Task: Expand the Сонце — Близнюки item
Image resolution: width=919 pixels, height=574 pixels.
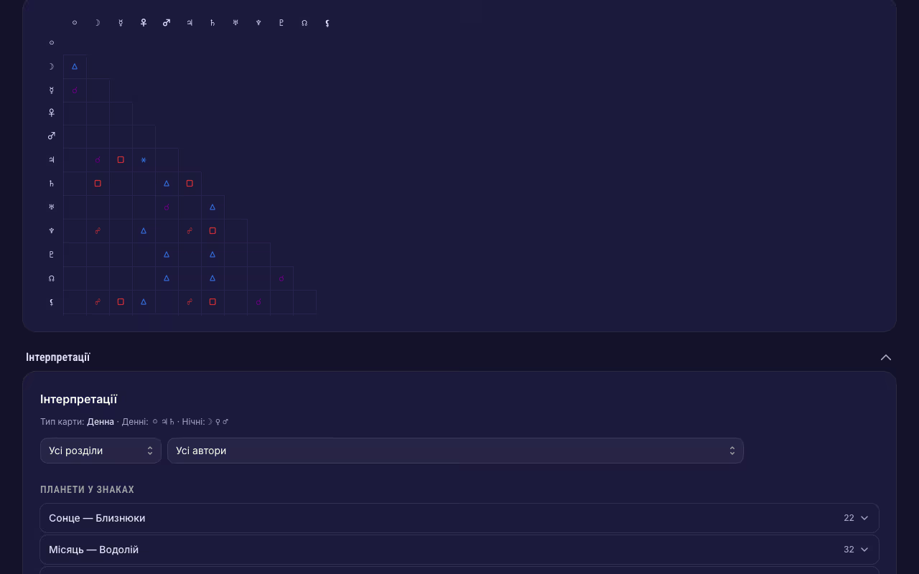Action: (459, 518)
